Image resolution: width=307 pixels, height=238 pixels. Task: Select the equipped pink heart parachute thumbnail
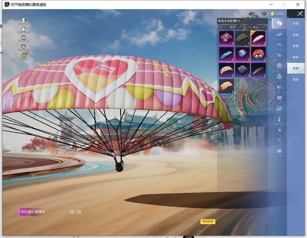tap(259, 38)
